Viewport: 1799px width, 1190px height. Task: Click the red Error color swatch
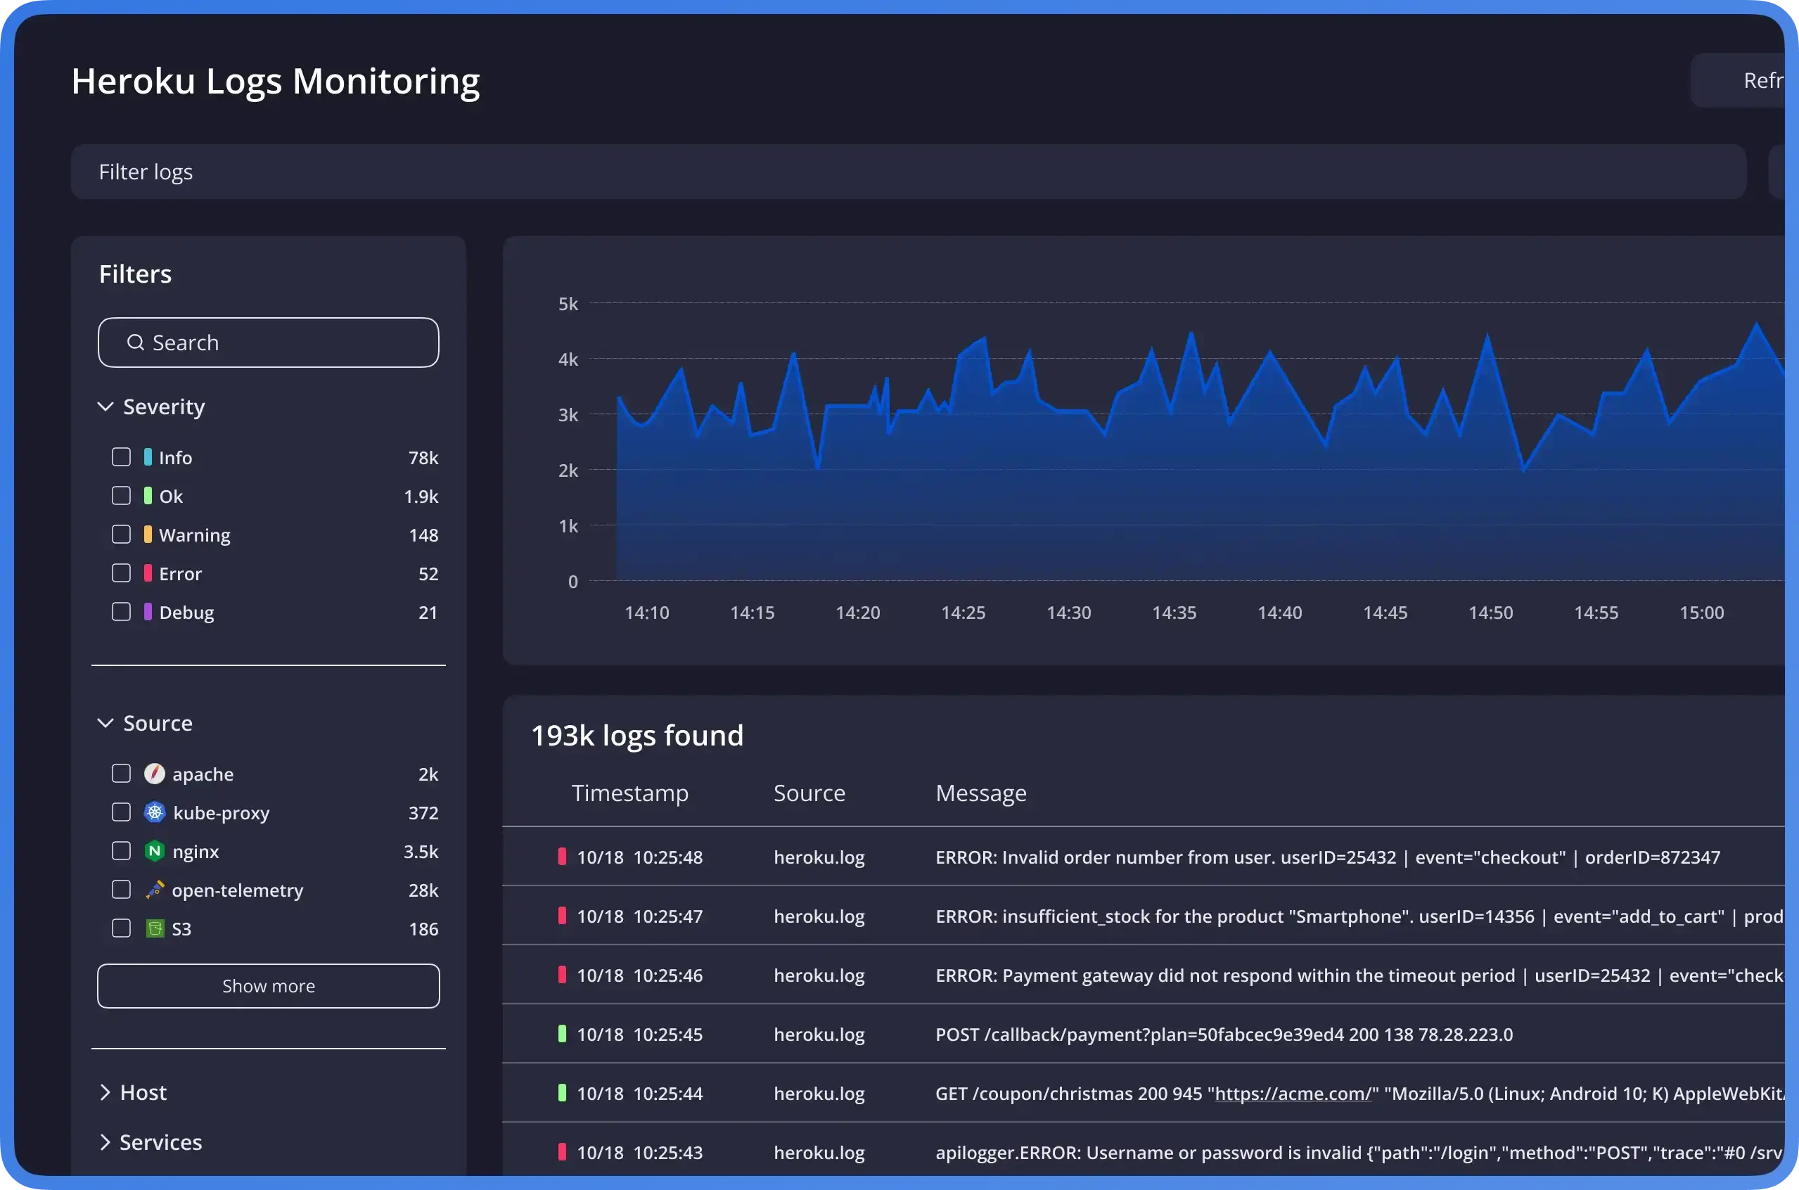148,573
